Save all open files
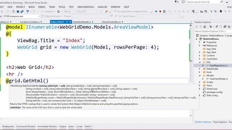Image resolution: width=232 pixels, height=130 pixels. pos(22,11)
